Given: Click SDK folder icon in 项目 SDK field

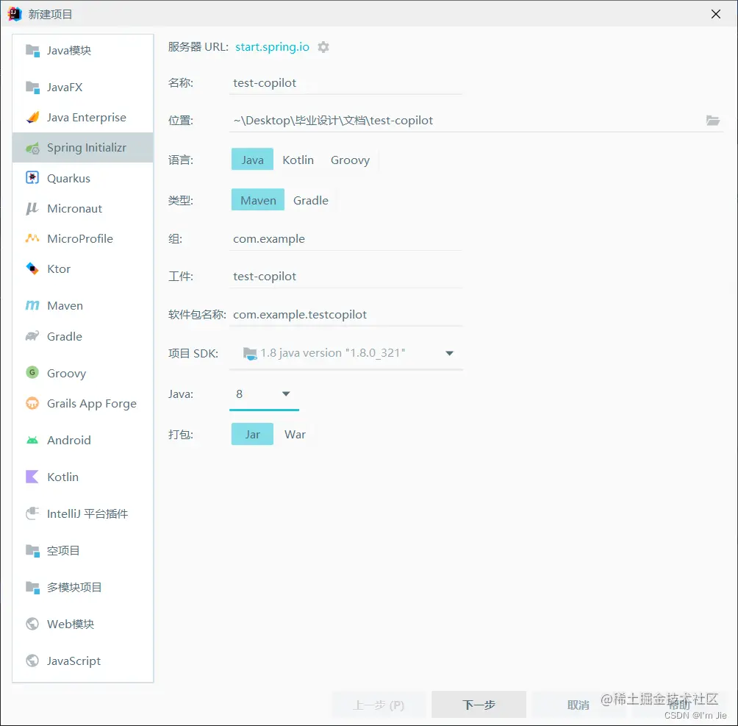Looking at the screenshot, I should (250, 353).
